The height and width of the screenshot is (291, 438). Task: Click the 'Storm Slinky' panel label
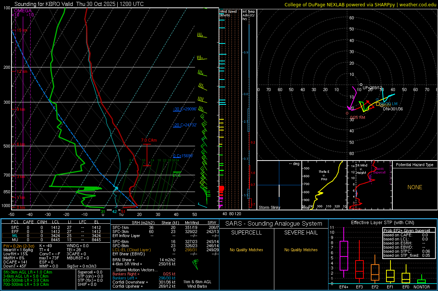click(x=269, y=207)
